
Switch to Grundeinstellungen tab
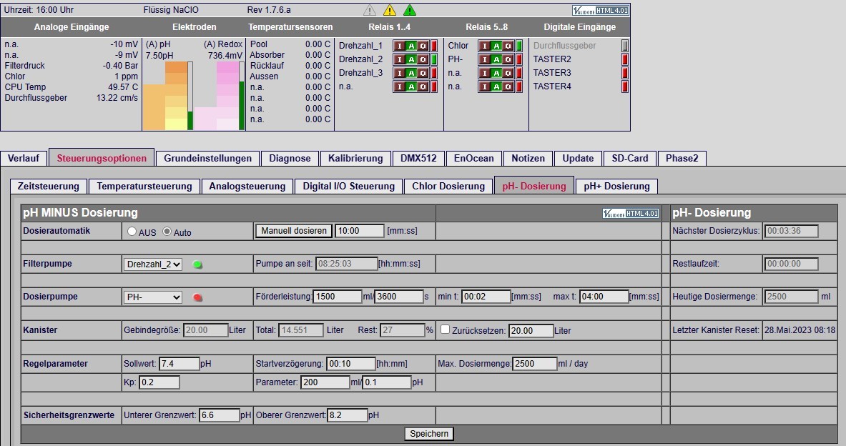[207, 158]
